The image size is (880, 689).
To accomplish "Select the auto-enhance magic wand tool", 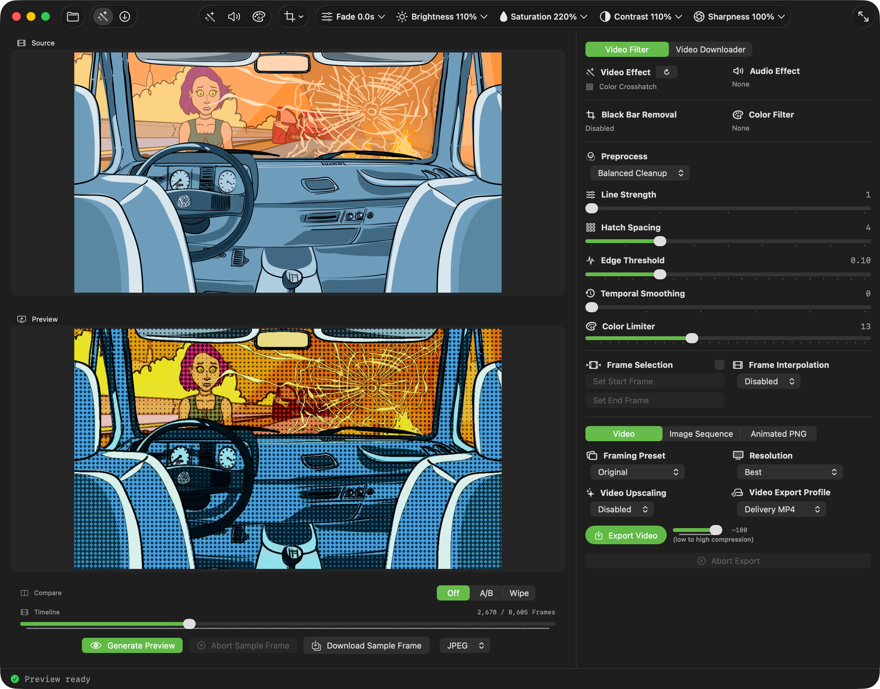I will pyautogui.click(x=103, y=16).
